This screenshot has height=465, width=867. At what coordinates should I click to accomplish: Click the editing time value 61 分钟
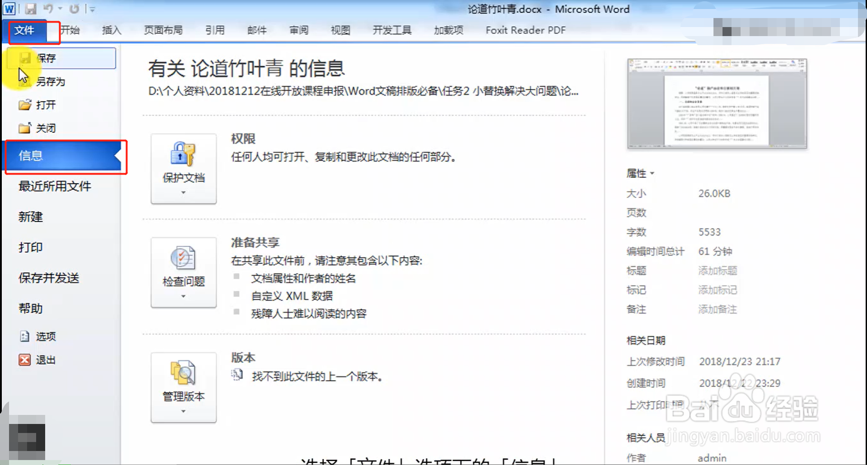[x=715, y=252]
